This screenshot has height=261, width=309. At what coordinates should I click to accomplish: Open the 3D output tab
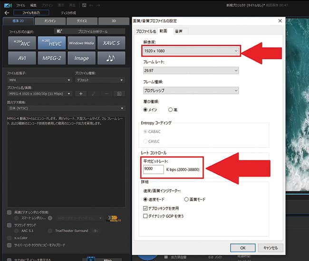coord(114,21)
